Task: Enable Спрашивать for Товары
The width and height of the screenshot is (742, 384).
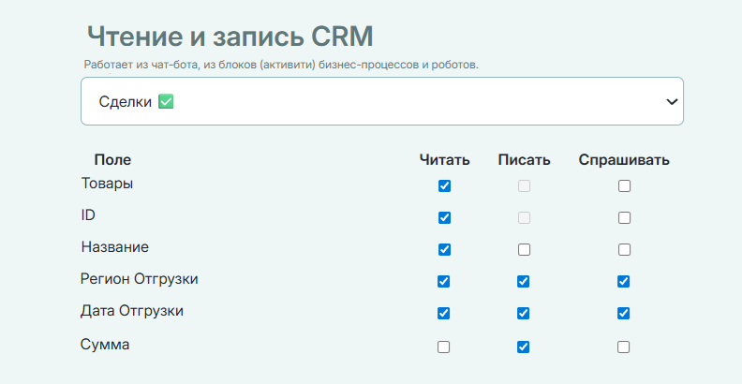Action: point(624,185)
